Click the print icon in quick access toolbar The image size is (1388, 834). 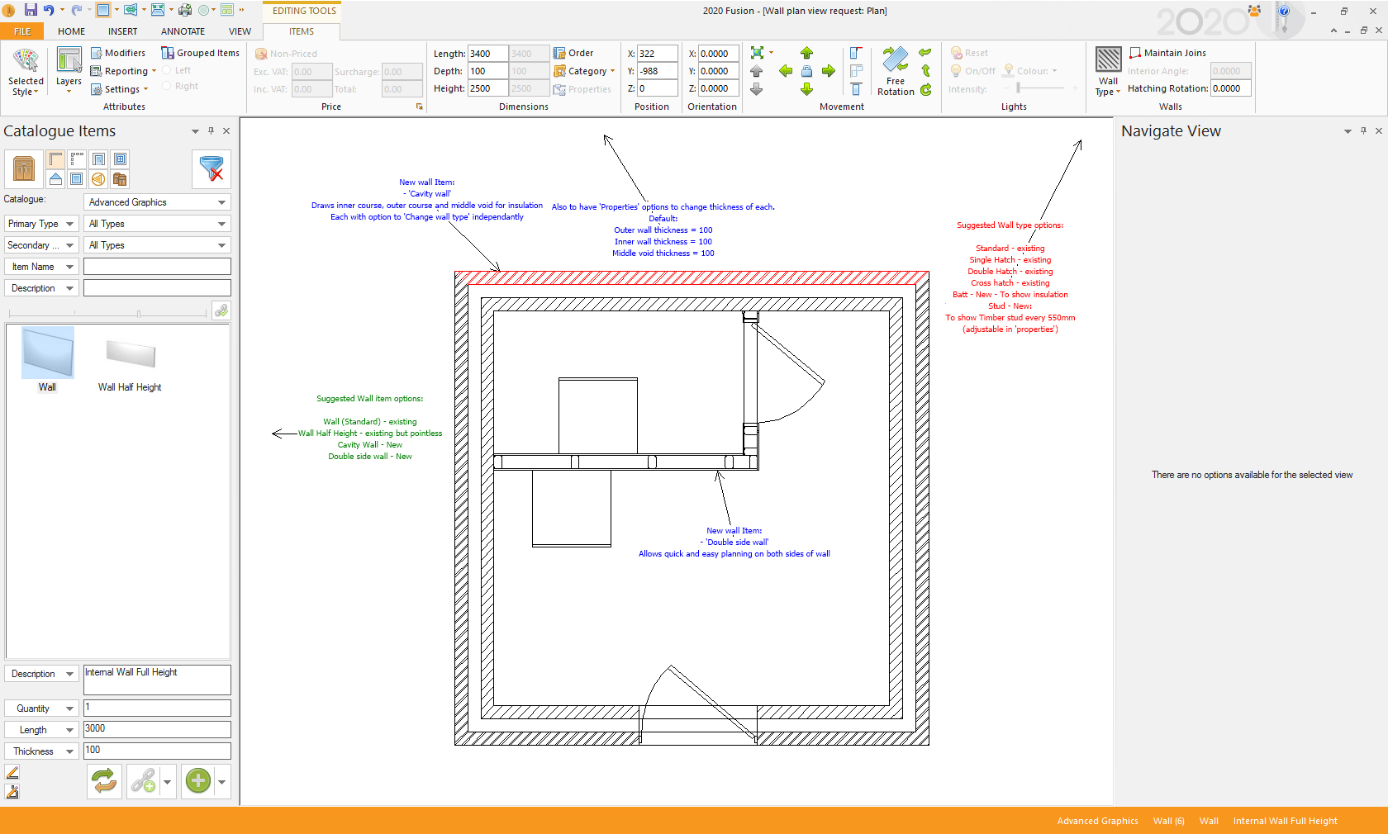pyautogui.click(x=185, y=10)
